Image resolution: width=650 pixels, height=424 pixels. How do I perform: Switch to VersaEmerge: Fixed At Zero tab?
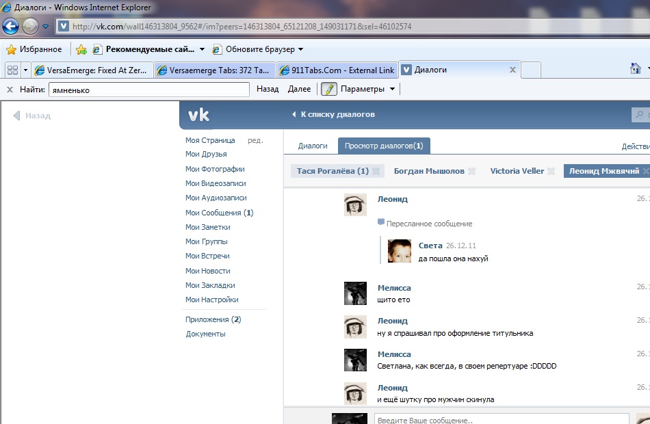pyautogui.click(x=92, y=70)
